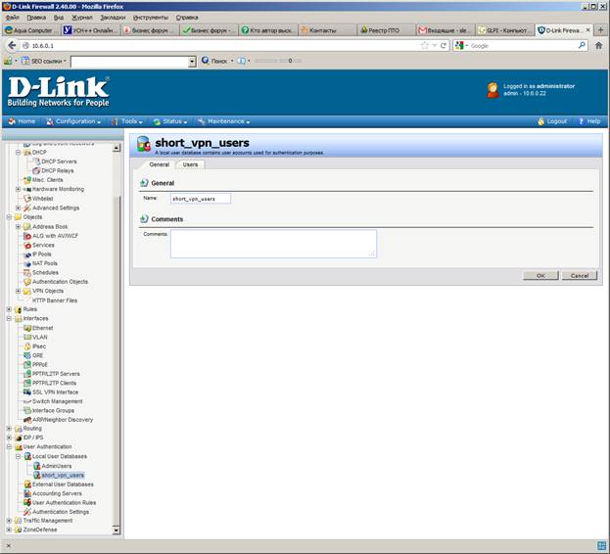The height and width of the screenshot is (554, 610).
Task: Open the IP Pools icon
Action: [x=27, y=254]
